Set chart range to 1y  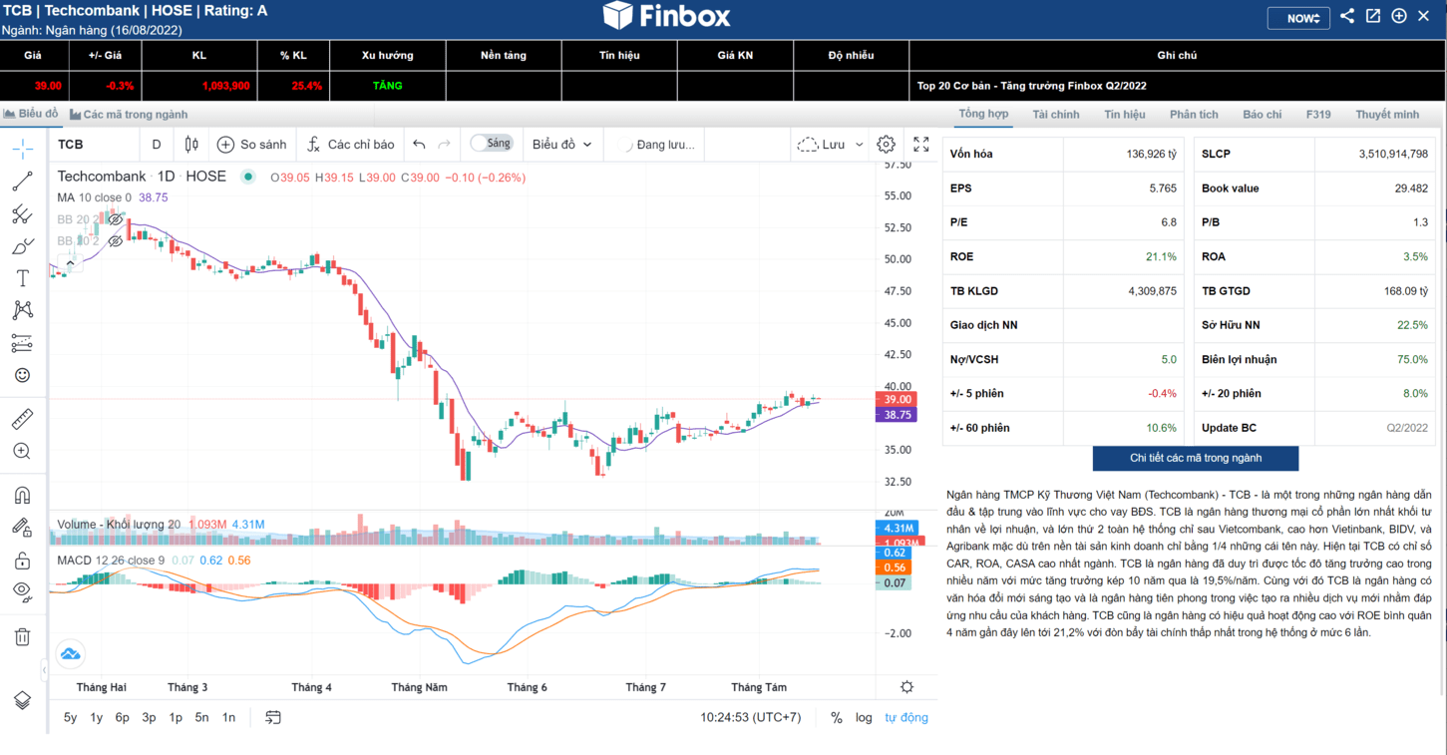click(97, 717)
